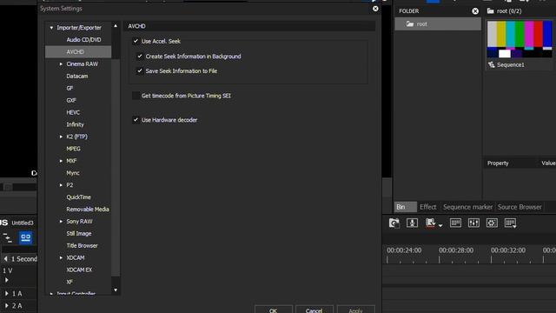556x313 pixels.
Task: Collapse the Importer/Exporter tree node
Action: (x=51, y=28)
